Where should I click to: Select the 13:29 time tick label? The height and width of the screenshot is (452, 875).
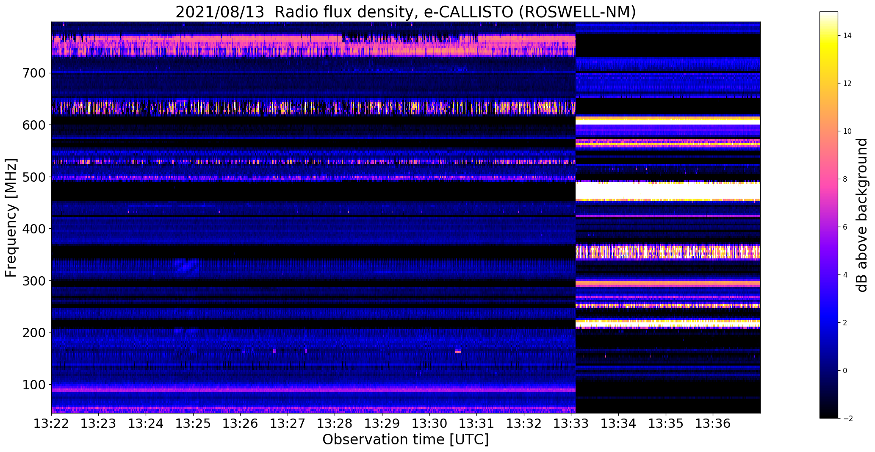coord(382,423)
